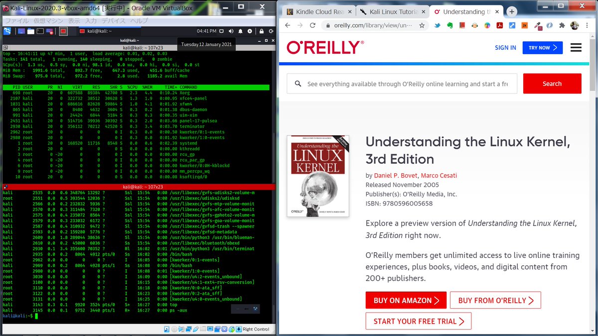Click the Released November 2005 text
Image resolution: width=598 pixels, height=336 pixels.
click(x=403, y=185)
